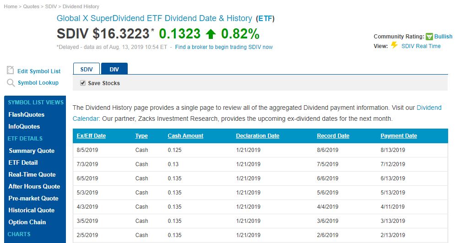Image resolution: width=455 pixels, height=243 pixels.
Task: Open Symbol Lookup link
Action: pyautogui.click(x=38, y=83)
